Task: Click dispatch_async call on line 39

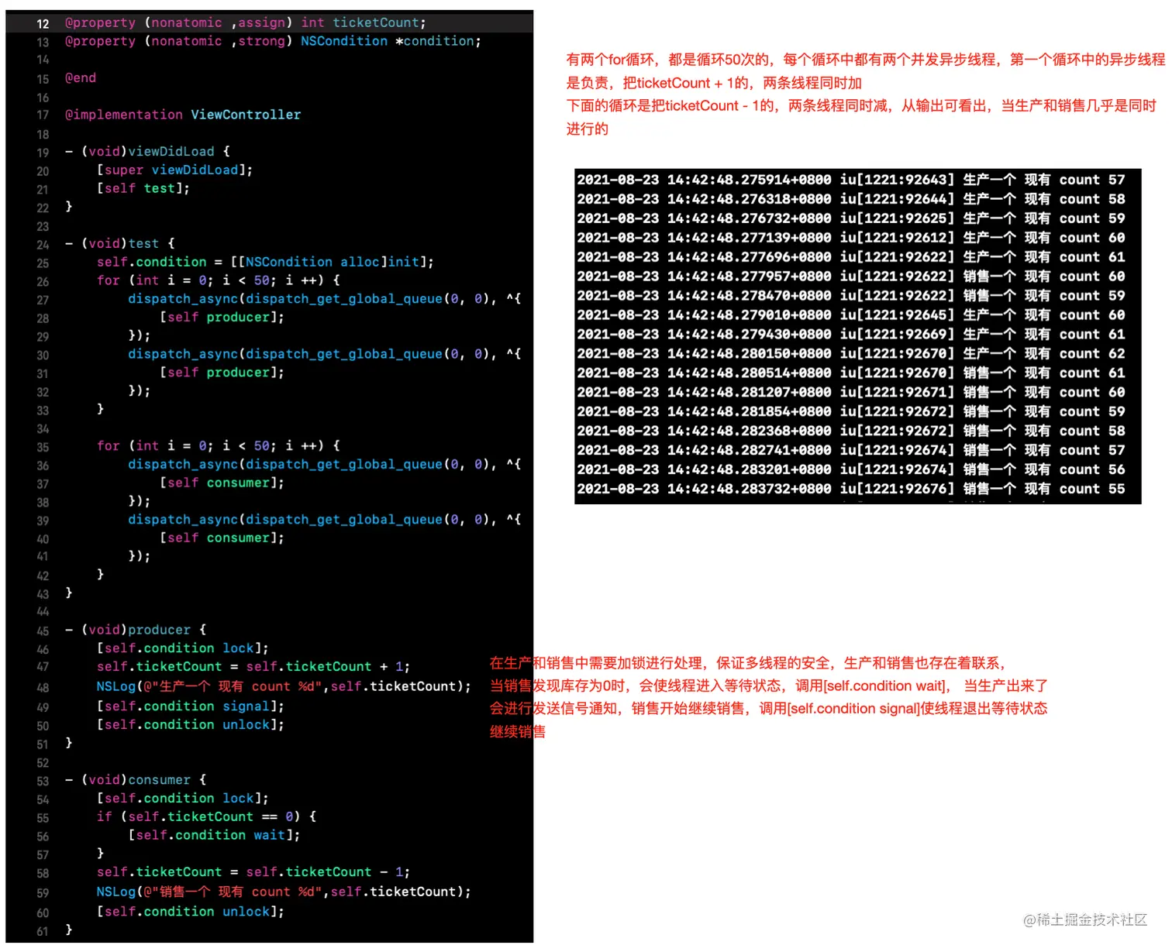Action: 325,520
